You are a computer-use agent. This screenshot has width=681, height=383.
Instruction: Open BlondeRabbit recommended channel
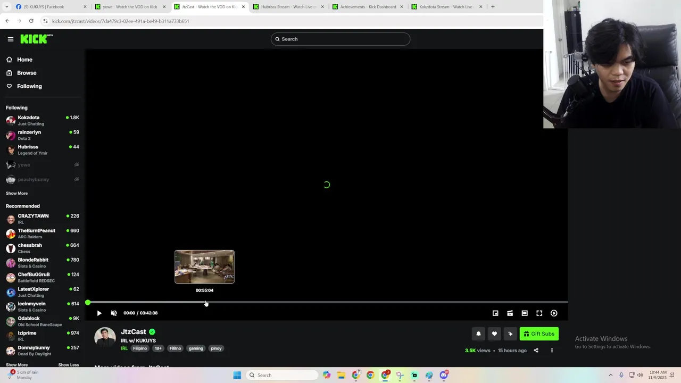coord(43,263)
